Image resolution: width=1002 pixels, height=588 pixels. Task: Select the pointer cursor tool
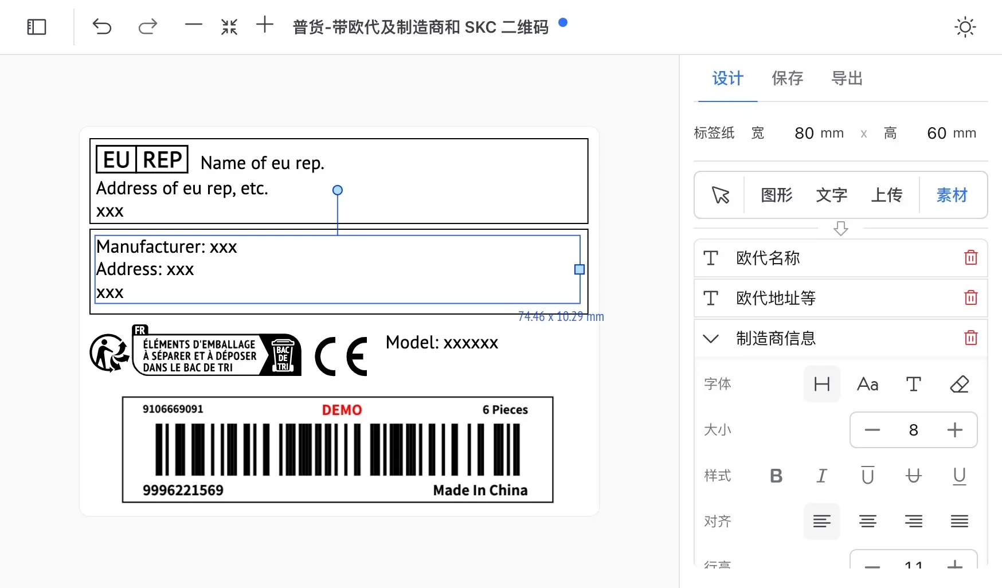(x=721, y=195)
